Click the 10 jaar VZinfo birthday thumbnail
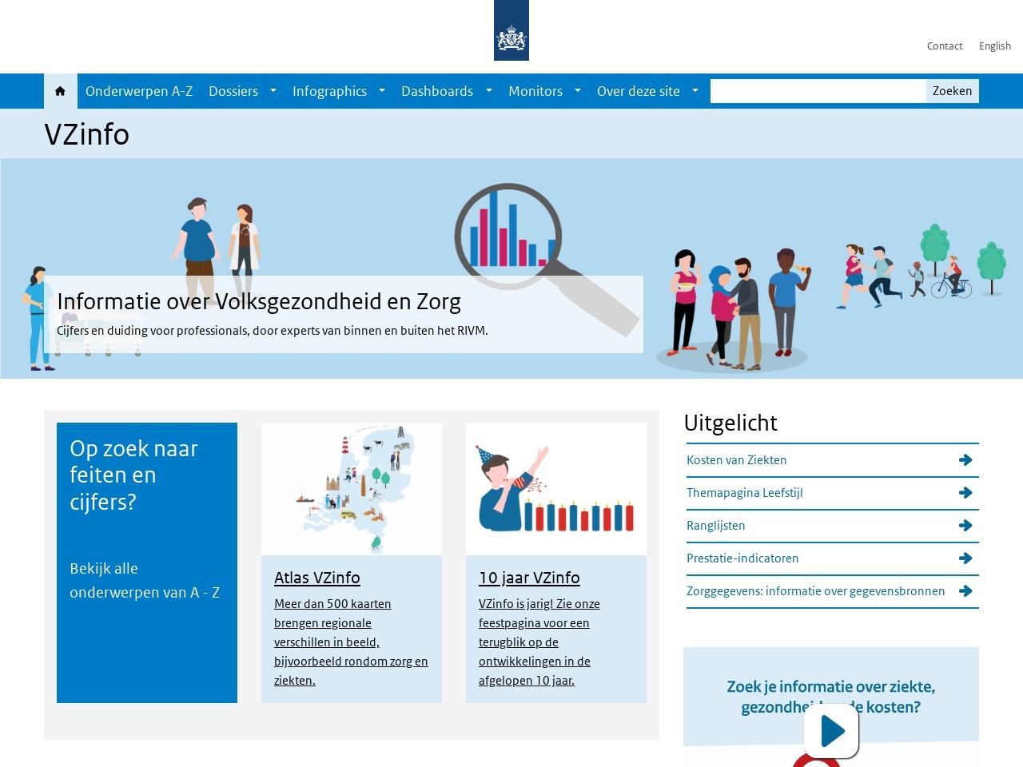Image resolution: width=1023 pixels, height=767 pixels. tap(556, 489)
